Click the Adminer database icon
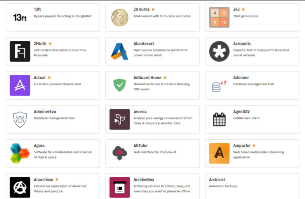305x199 pixels. [x=219, y=86]
